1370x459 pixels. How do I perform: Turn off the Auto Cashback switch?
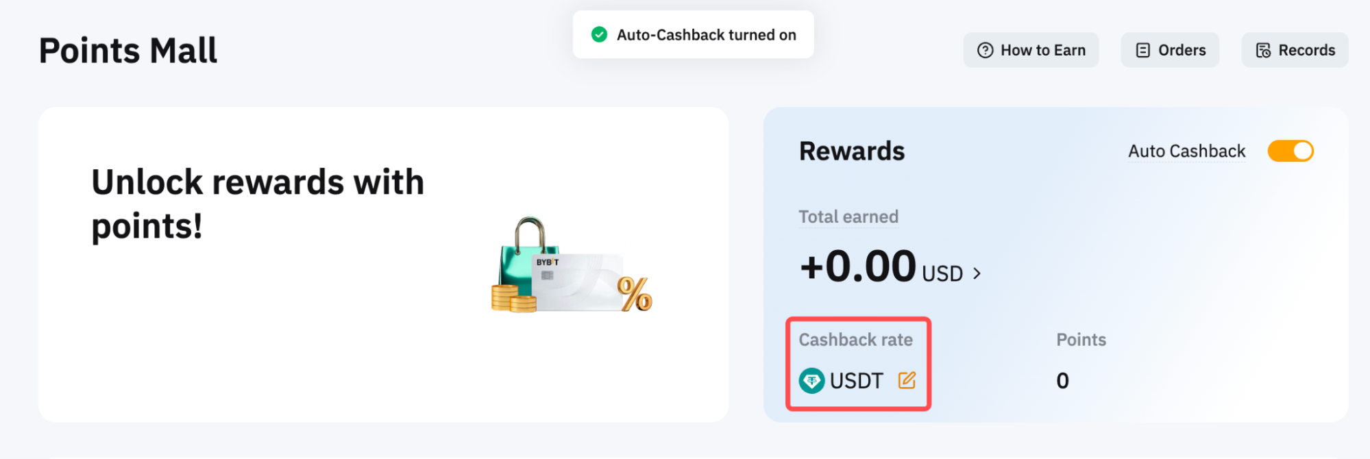tap(1290, 151)
